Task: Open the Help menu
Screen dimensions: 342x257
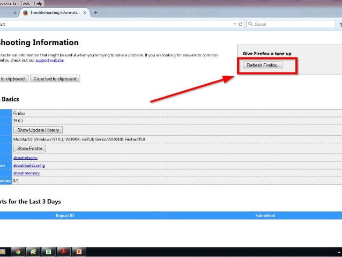Action: coord(38,3)
